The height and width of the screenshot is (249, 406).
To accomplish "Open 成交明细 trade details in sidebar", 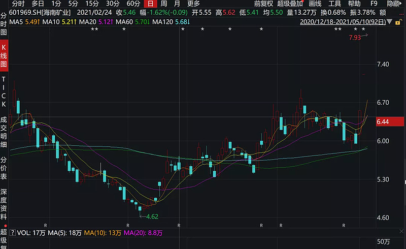I will click(x=4, y=132).
